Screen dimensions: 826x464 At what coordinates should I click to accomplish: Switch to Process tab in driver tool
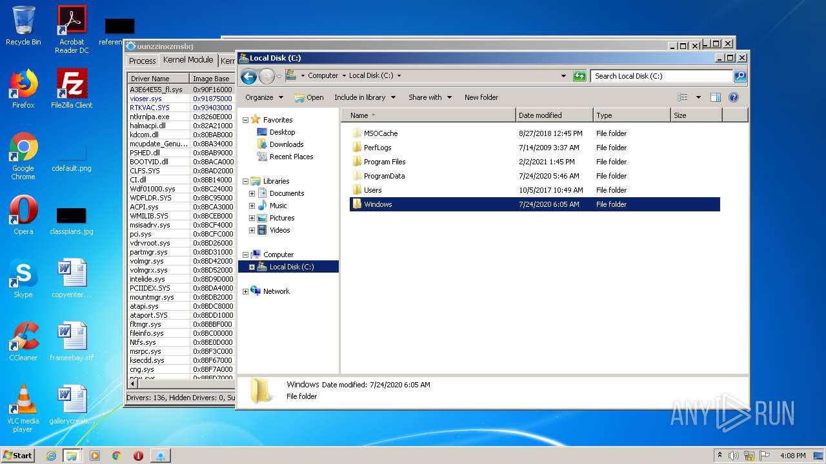click(x=142, y=61)
